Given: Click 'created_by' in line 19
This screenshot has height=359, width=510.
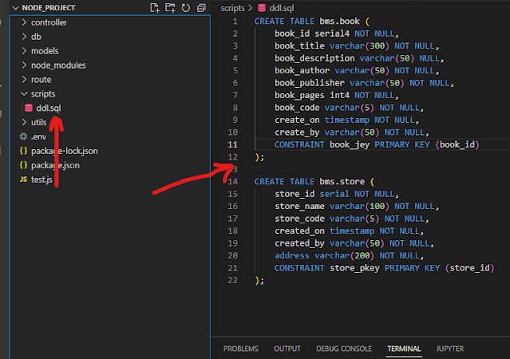Looking at the screenshot, I should coord(299,243).
